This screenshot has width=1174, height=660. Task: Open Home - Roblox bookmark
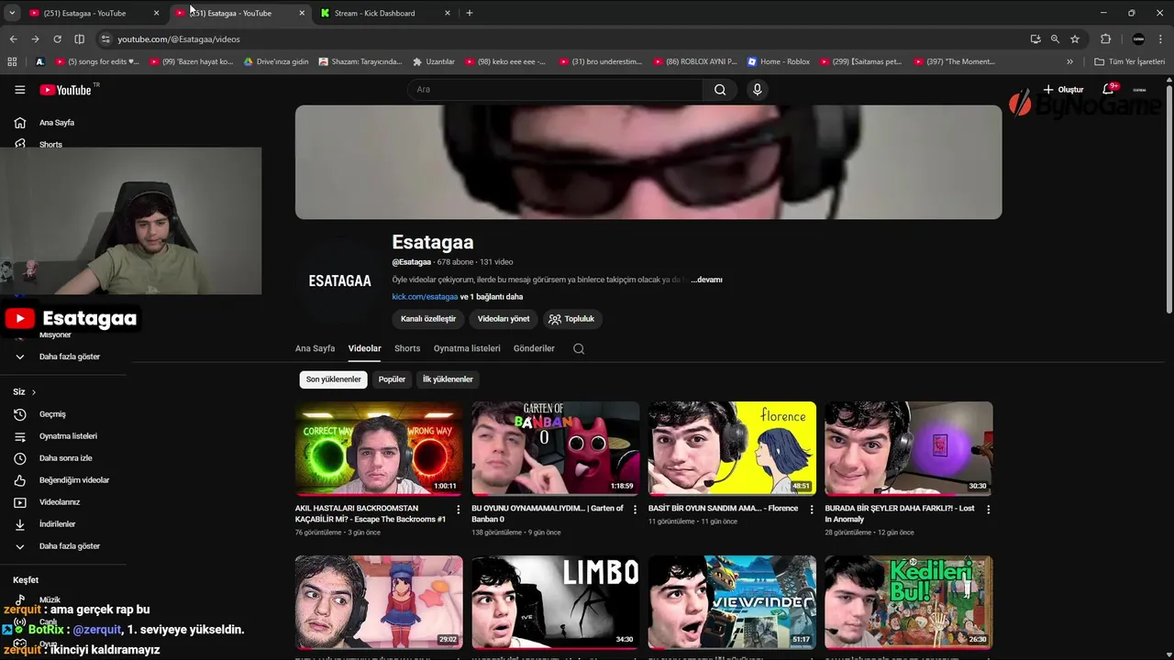tap(778, 61)
